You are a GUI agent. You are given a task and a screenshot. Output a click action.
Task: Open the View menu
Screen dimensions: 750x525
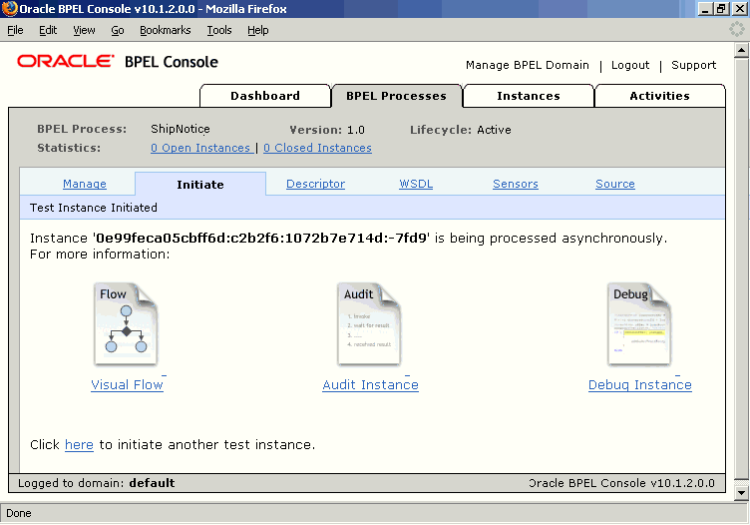pos(84,30)
